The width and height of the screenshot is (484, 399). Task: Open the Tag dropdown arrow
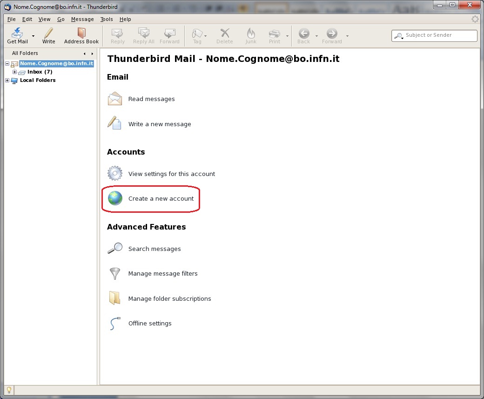point(206,36)
